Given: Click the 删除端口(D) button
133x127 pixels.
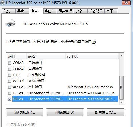Looking at the screenshot, I should point(65,112).
